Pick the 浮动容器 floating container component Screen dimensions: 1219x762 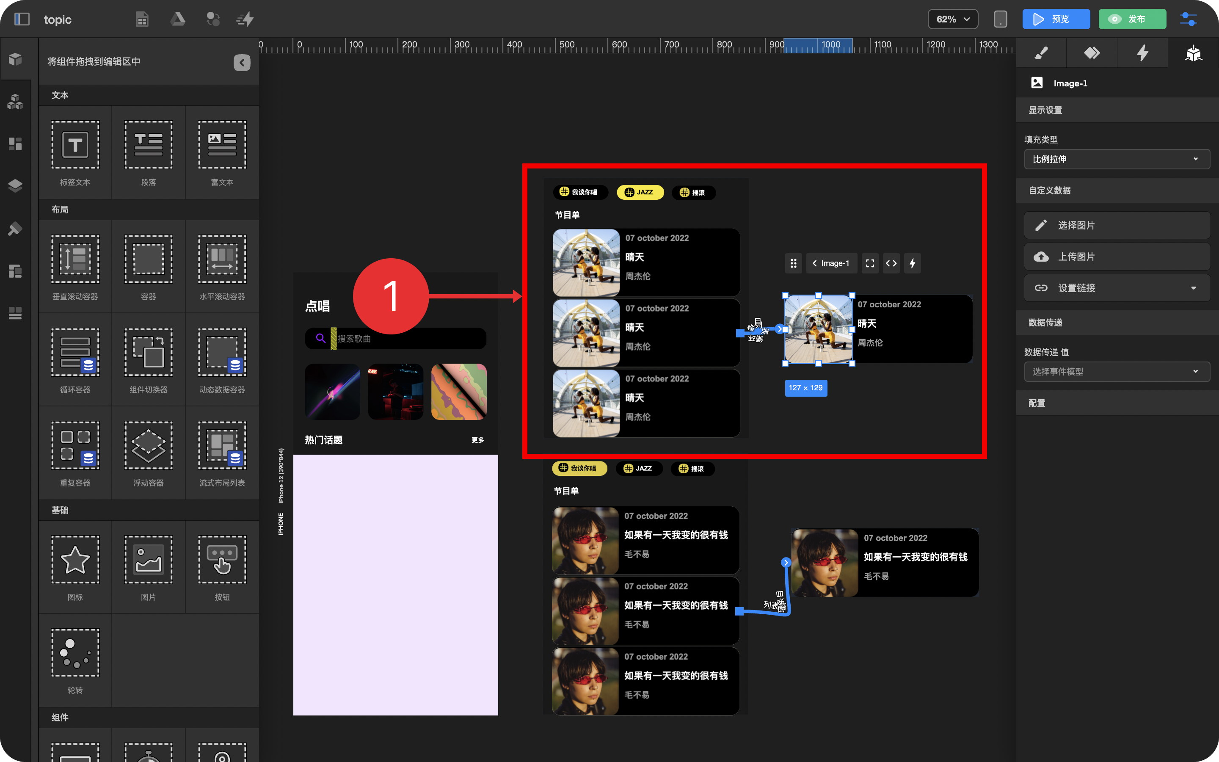(148, 453)
